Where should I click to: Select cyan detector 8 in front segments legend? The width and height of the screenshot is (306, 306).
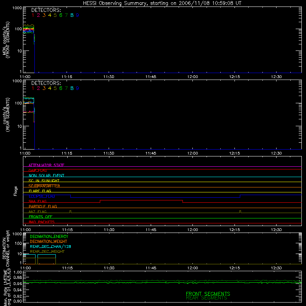(72, 15)
